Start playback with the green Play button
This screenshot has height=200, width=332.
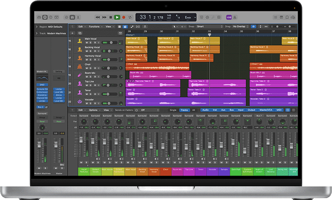click(117, 17)
